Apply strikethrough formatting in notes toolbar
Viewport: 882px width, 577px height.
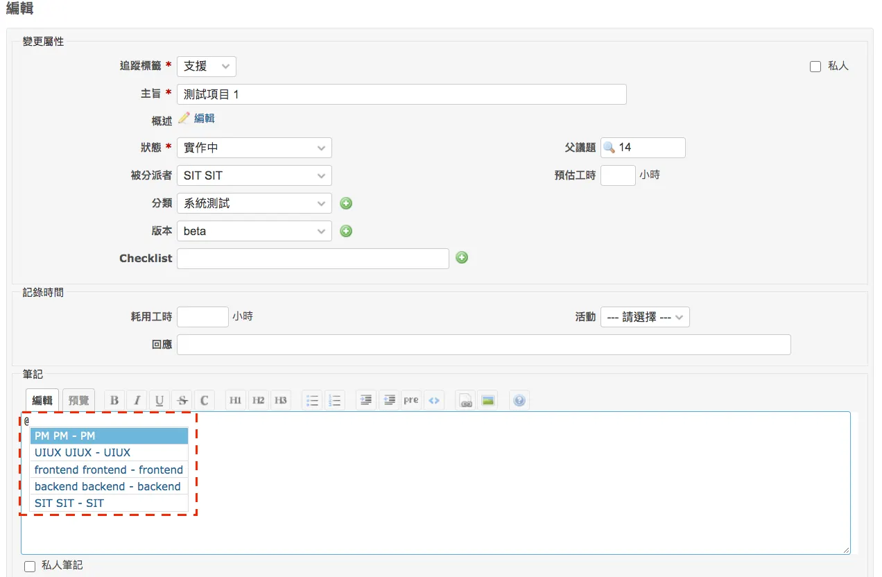(x=182, y=400)
